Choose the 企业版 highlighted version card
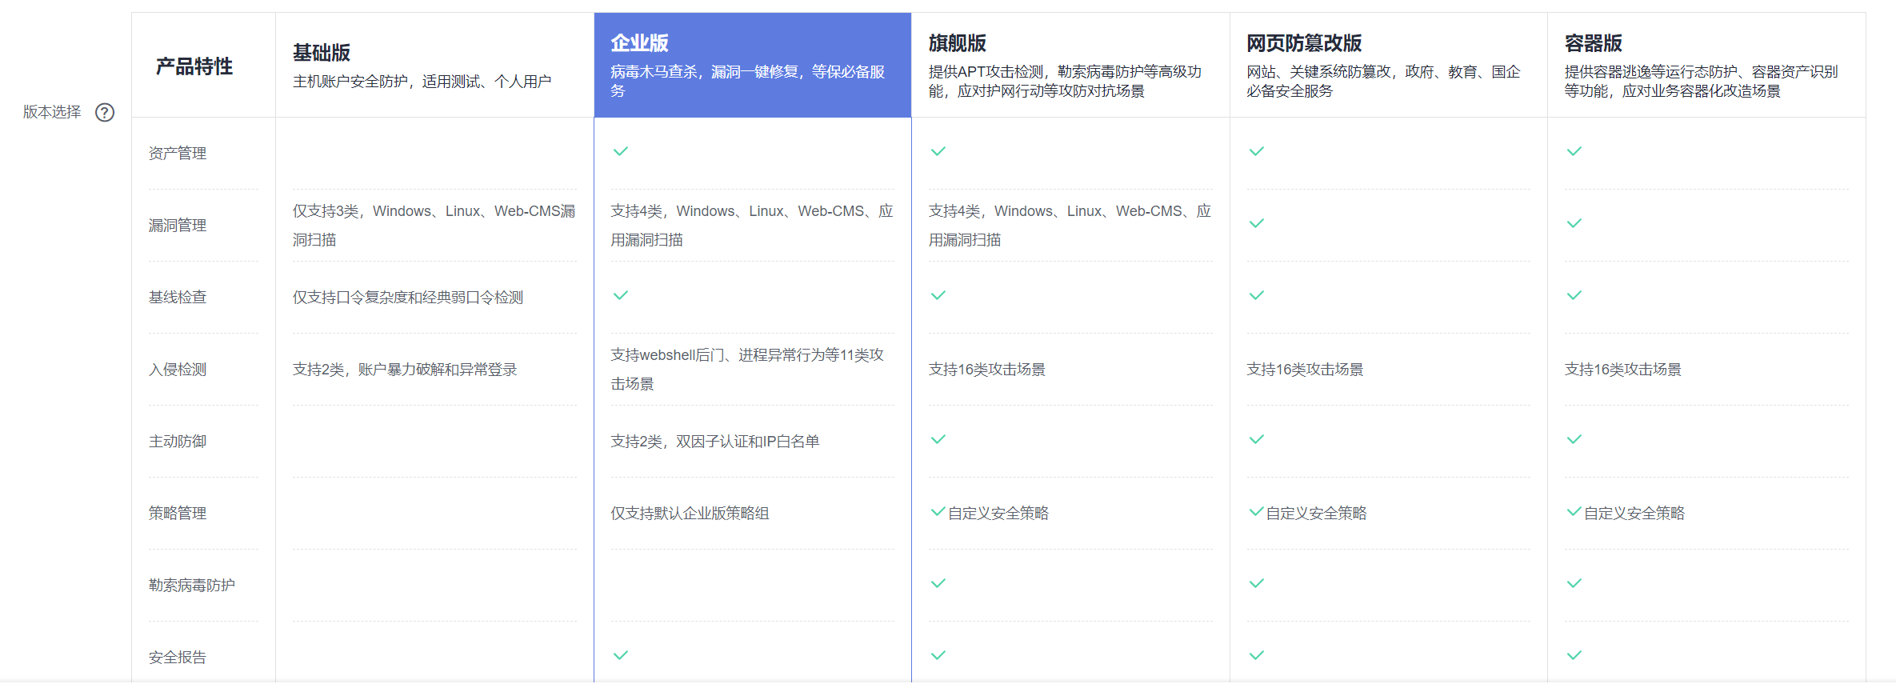 pyautogui.click(x=752, y=66)
